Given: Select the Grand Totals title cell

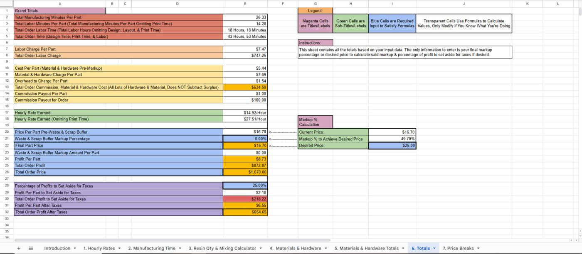Looking at the screenshot, I should click(x=59, y=11).
